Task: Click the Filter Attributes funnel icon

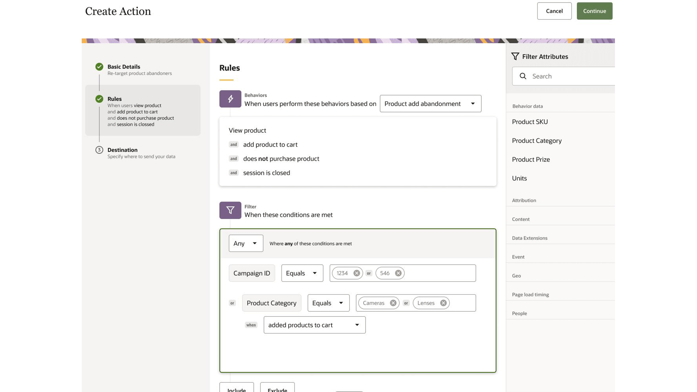Action: tap(515, 56)
